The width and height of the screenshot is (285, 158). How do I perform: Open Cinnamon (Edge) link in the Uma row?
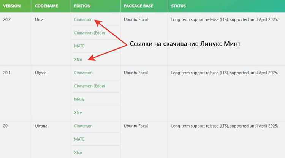89,33
